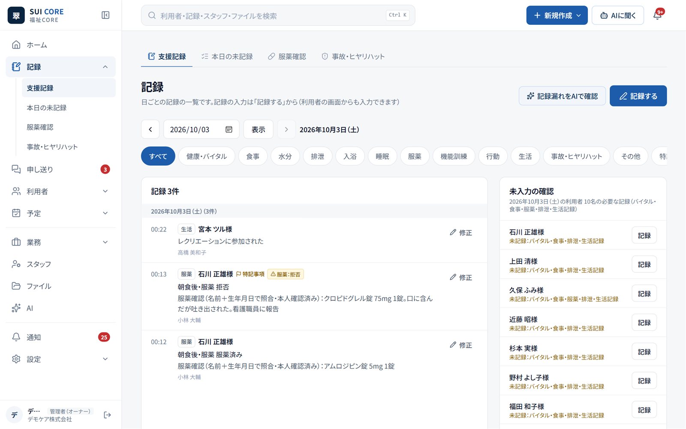The image size is (686, 429).
Task: Open スタッフ in the sidebar
Action: (x=61, y=264)
